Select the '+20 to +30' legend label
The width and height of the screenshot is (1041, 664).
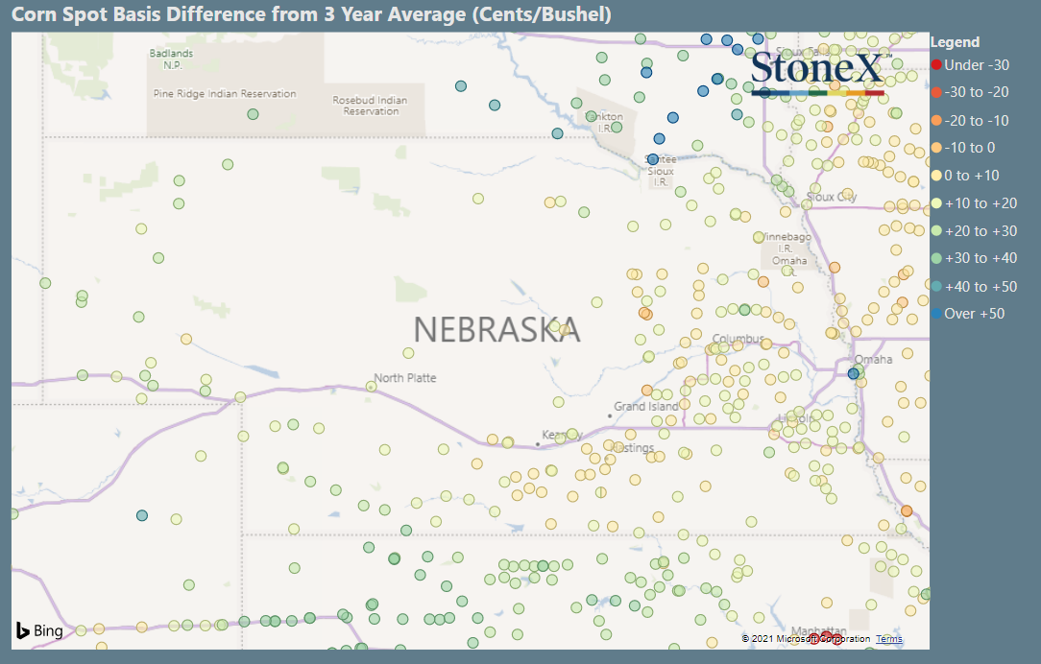pos(981,231)
